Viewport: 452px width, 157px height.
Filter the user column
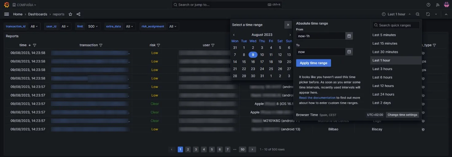click(x=213, y=45)
